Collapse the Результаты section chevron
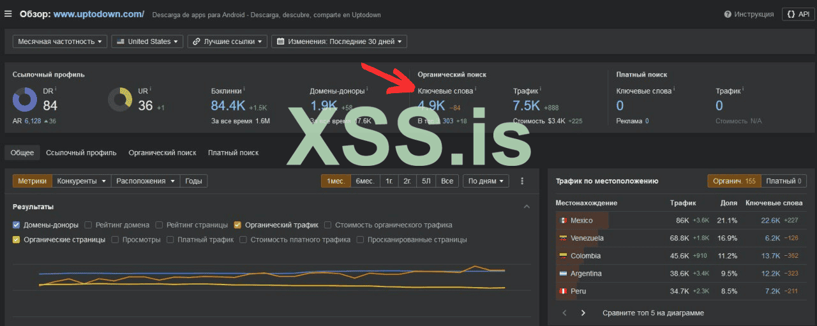This screenshot has width=817, height=326. 527,207
